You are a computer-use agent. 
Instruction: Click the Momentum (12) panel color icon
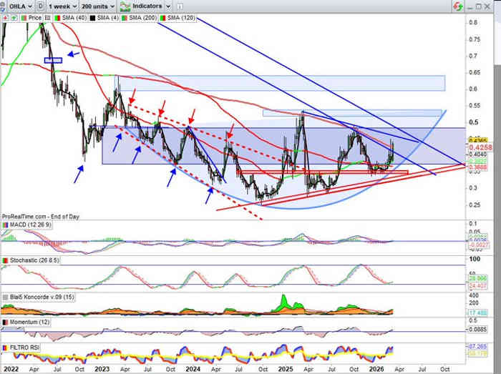coord(6,323)
